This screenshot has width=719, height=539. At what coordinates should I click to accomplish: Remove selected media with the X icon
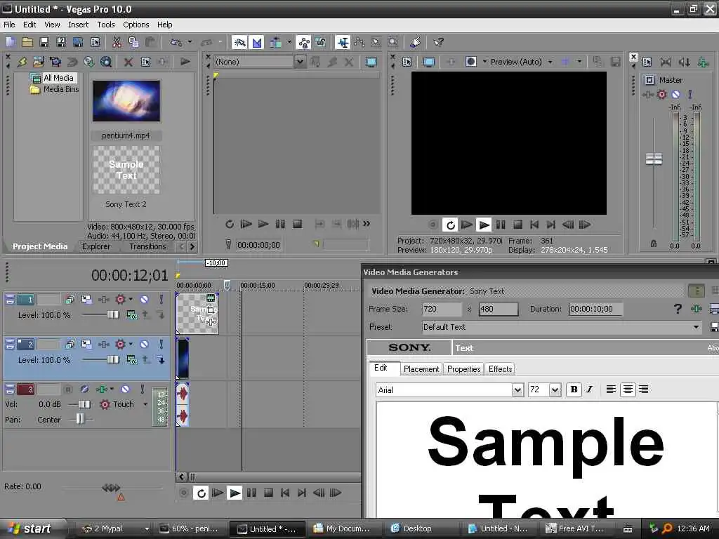(128, 62)
